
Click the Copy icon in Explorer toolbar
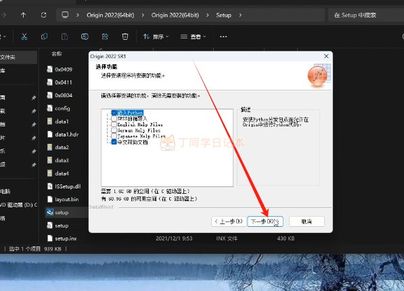[x=44, y=36]
